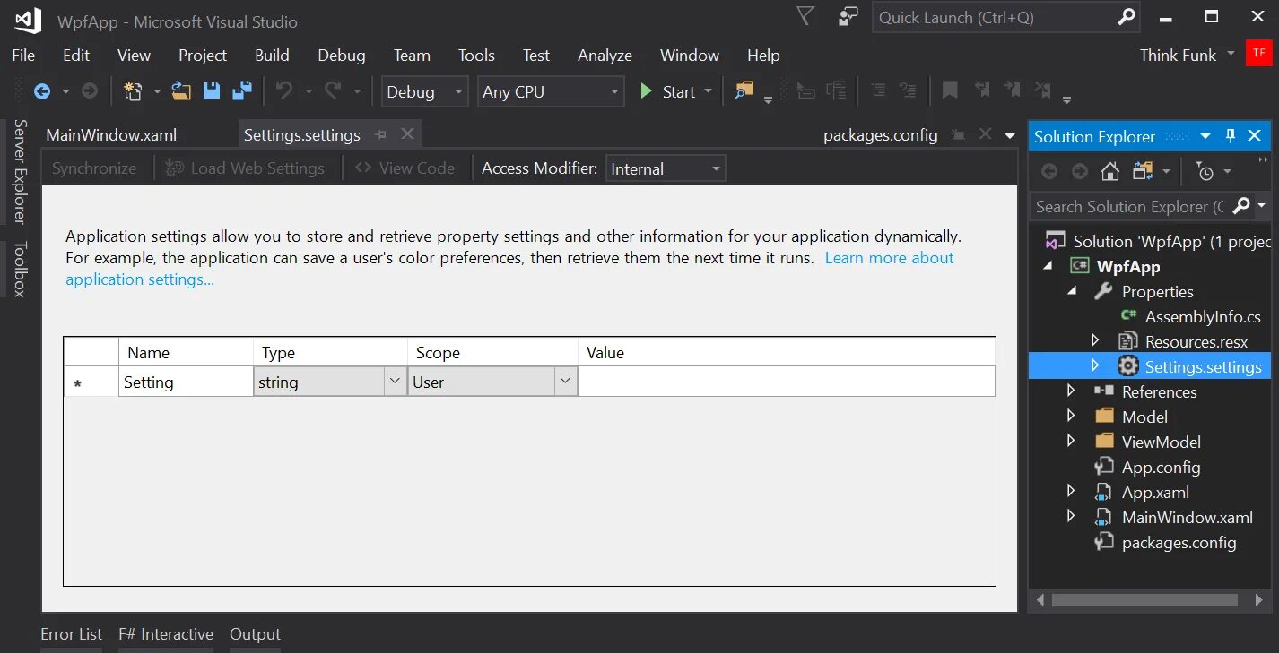Click the Home icon in Solution Explorer
Image resolution: width=1279 pixels, height=653 pixels.
point(1110,171)
